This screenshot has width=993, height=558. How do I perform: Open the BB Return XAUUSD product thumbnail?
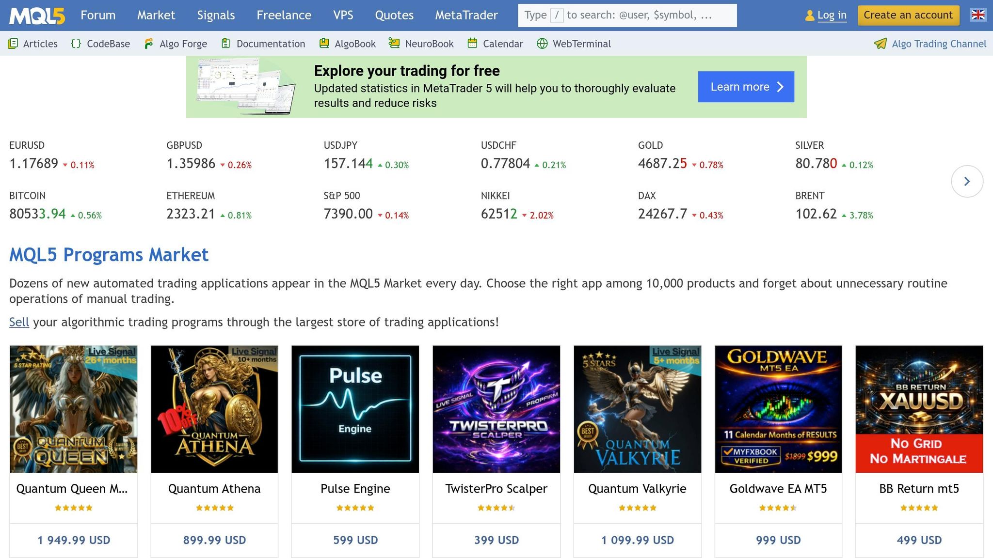pyautogui.click(x=919, y=409)
